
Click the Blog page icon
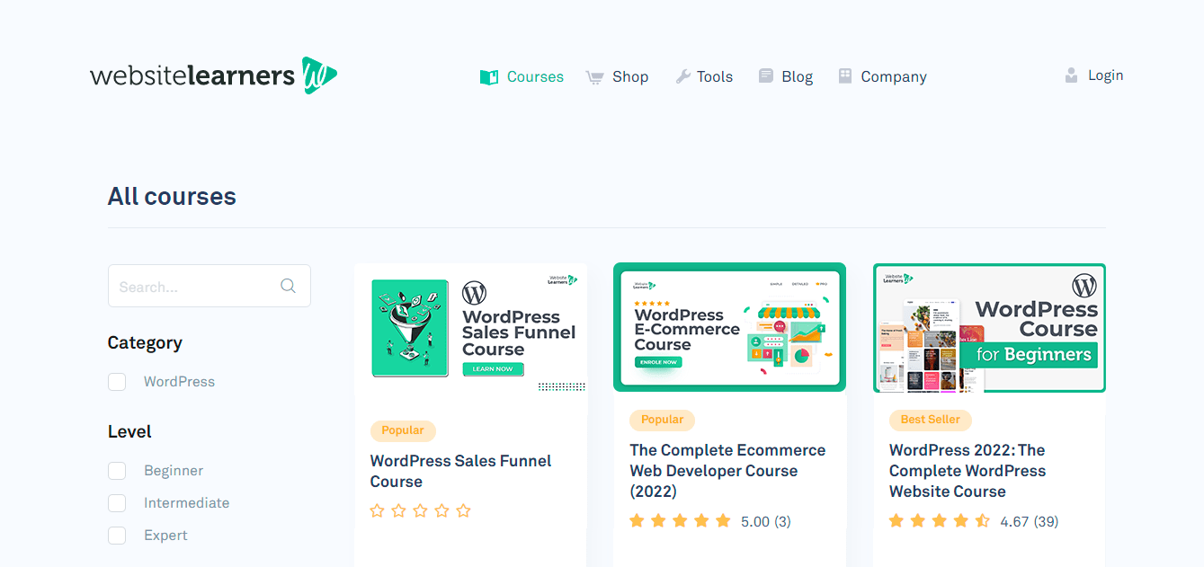[x=765, y=76]
